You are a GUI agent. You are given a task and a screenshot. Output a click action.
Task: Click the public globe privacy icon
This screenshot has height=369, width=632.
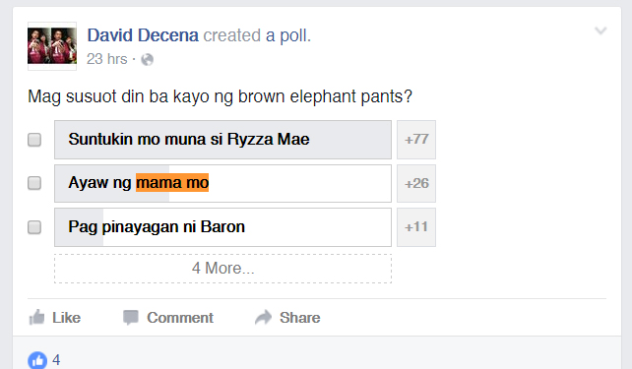coord(147,60)
